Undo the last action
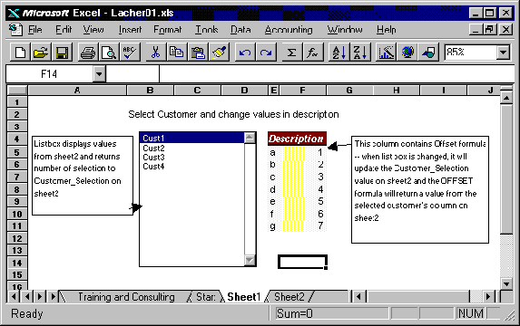 point(245,53)
